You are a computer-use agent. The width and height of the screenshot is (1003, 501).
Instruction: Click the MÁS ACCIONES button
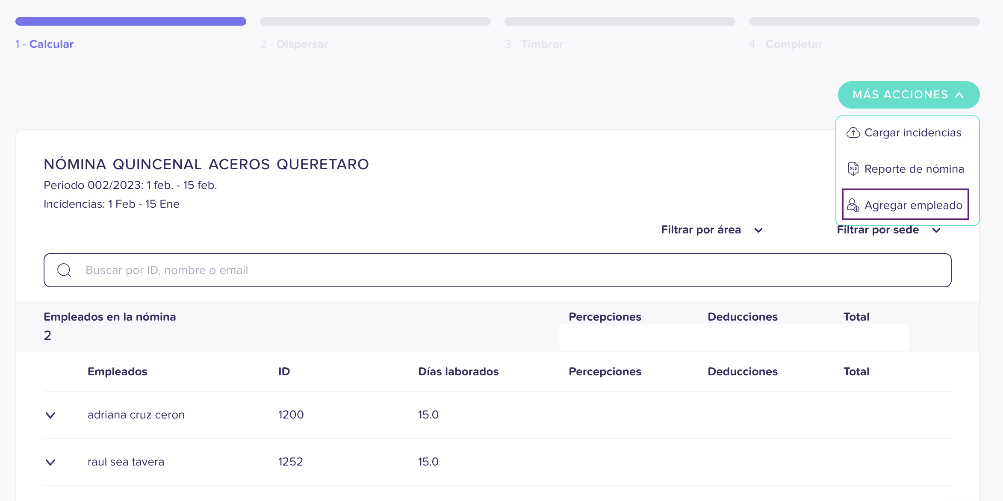point(909,95)
